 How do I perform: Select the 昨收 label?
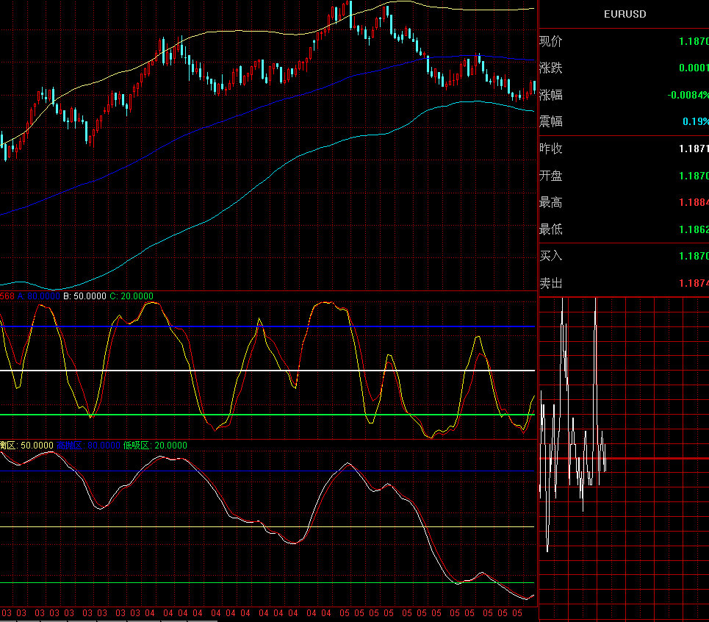click(x=551, y=149)
